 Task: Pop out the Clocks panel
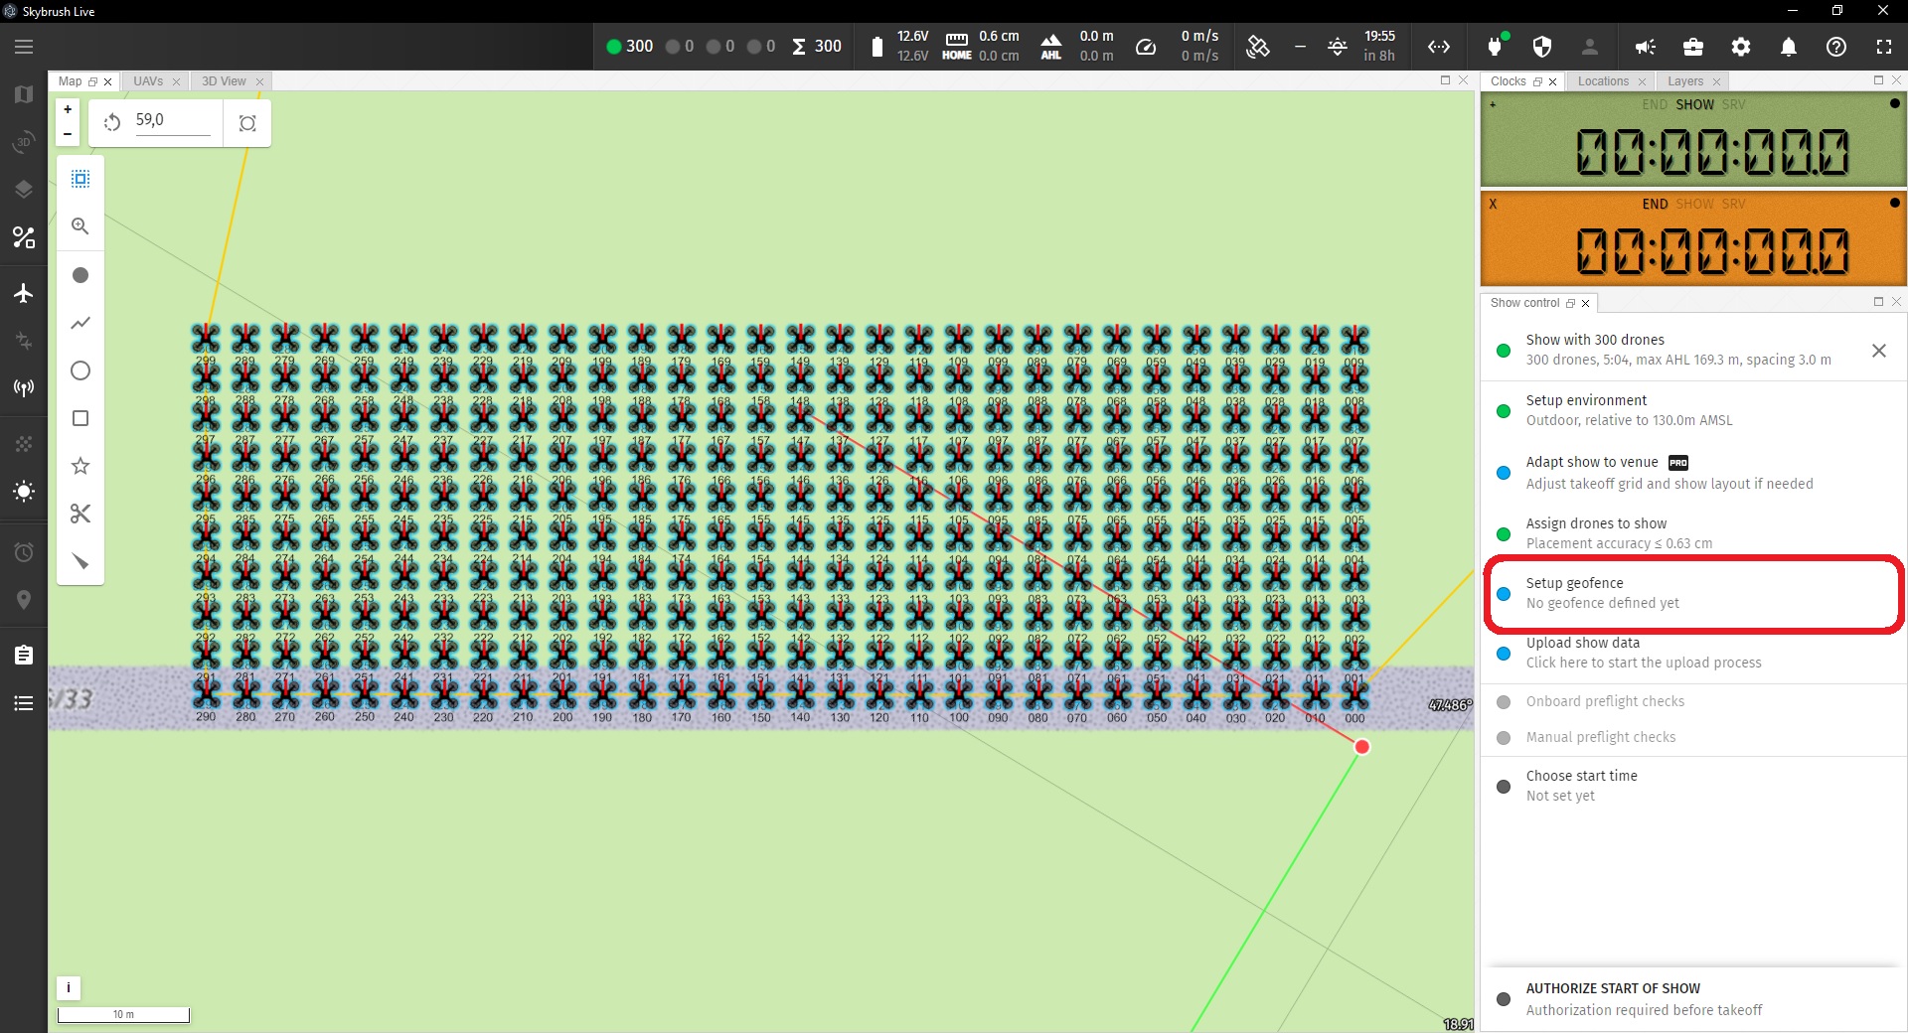tap(1538, 81)
